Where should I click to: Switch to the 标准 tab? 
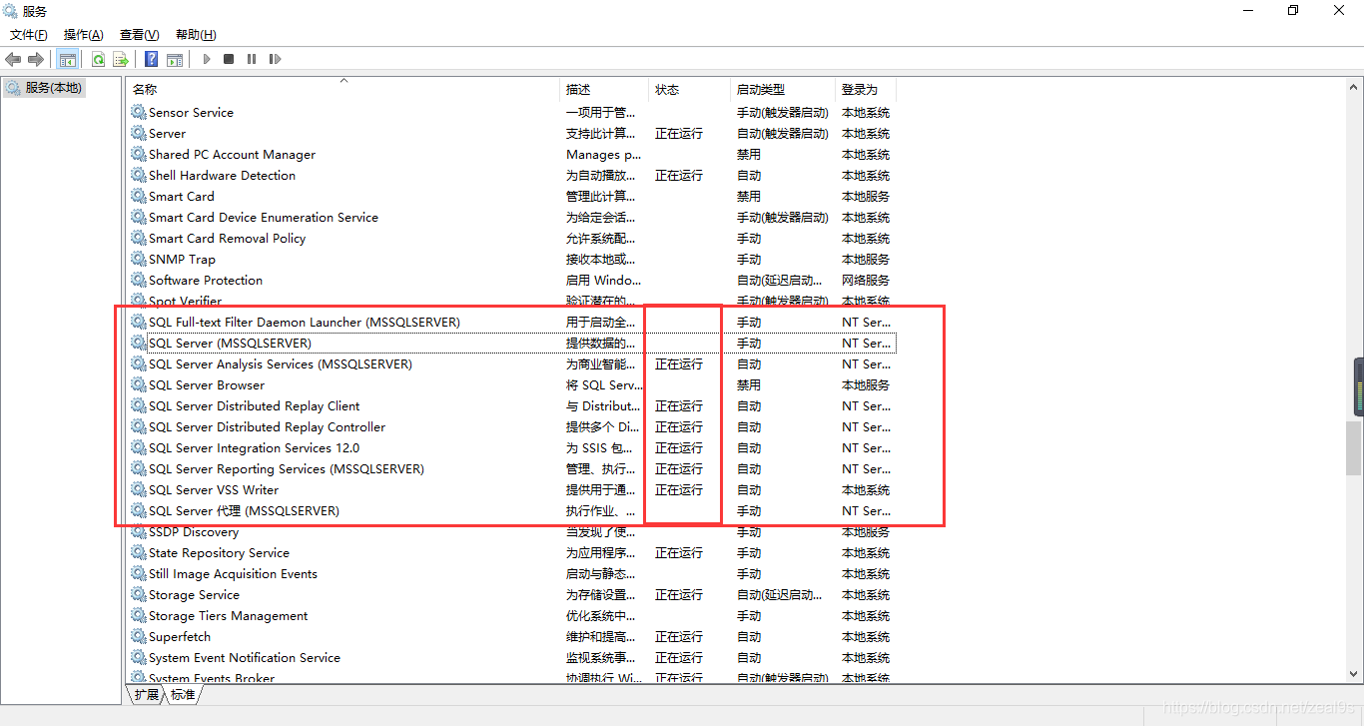tap(183, 694)
